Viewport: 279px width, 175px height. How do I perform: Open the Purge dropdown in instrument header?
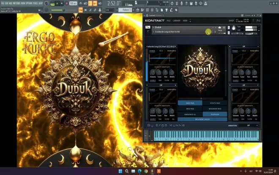tap(221, 30)
